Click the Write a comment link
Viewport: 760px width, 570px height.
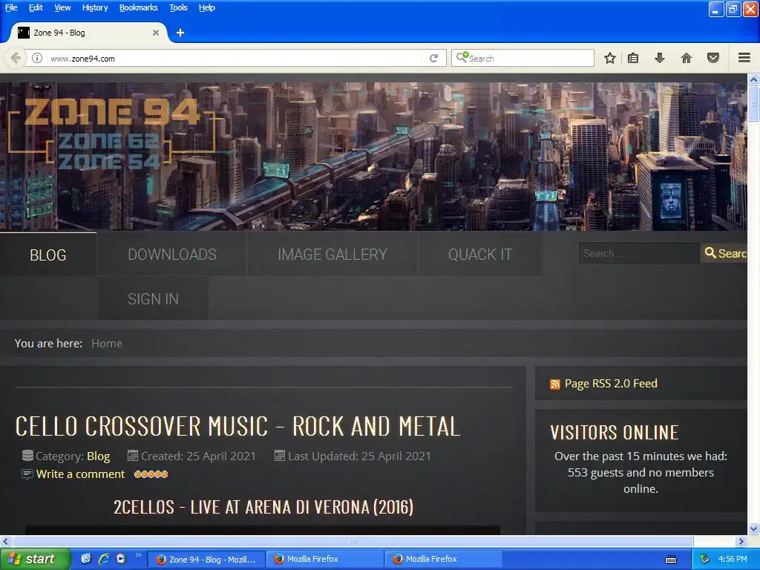(80, 474)
